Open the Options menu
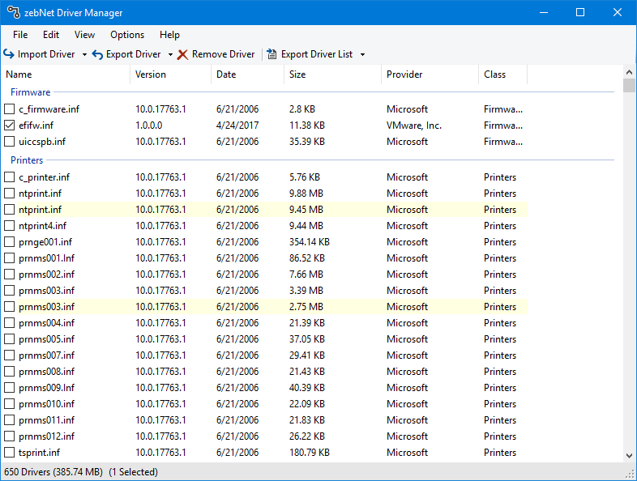Viewport: 637px width, 481px height. (x=127, y=35)
